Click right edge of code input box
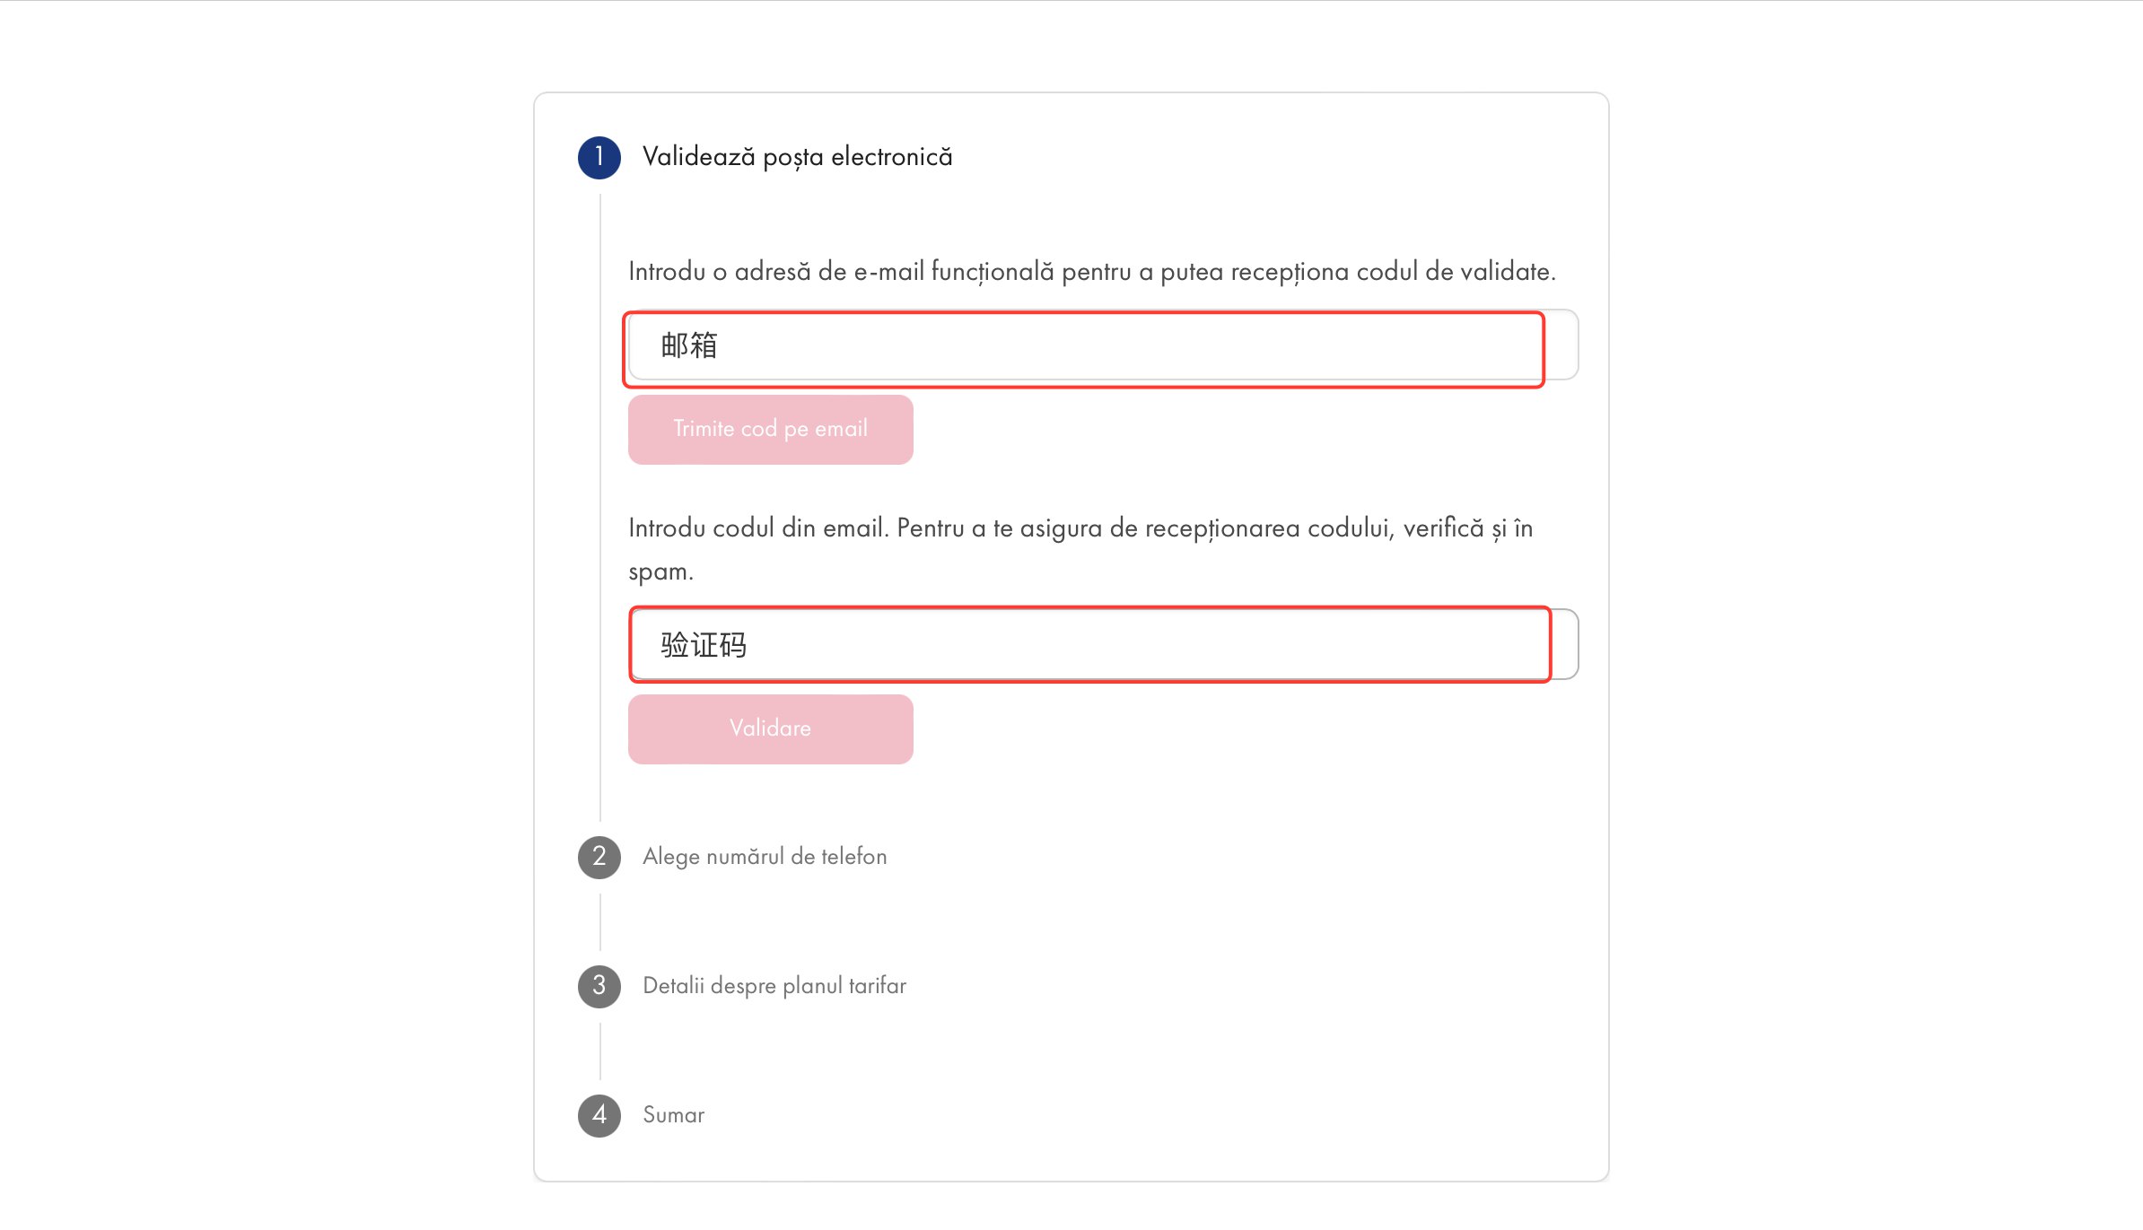Image resolution: width=2143 pixels, height=1230 pixels. point(1565,644)
